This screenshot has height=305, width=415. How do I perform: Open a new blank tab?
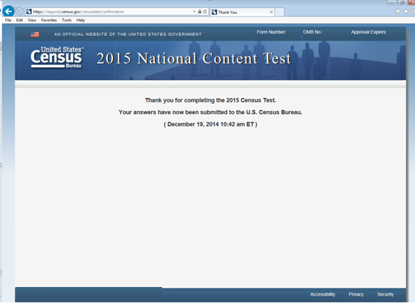pyautogui.click(x=280, y=12)
